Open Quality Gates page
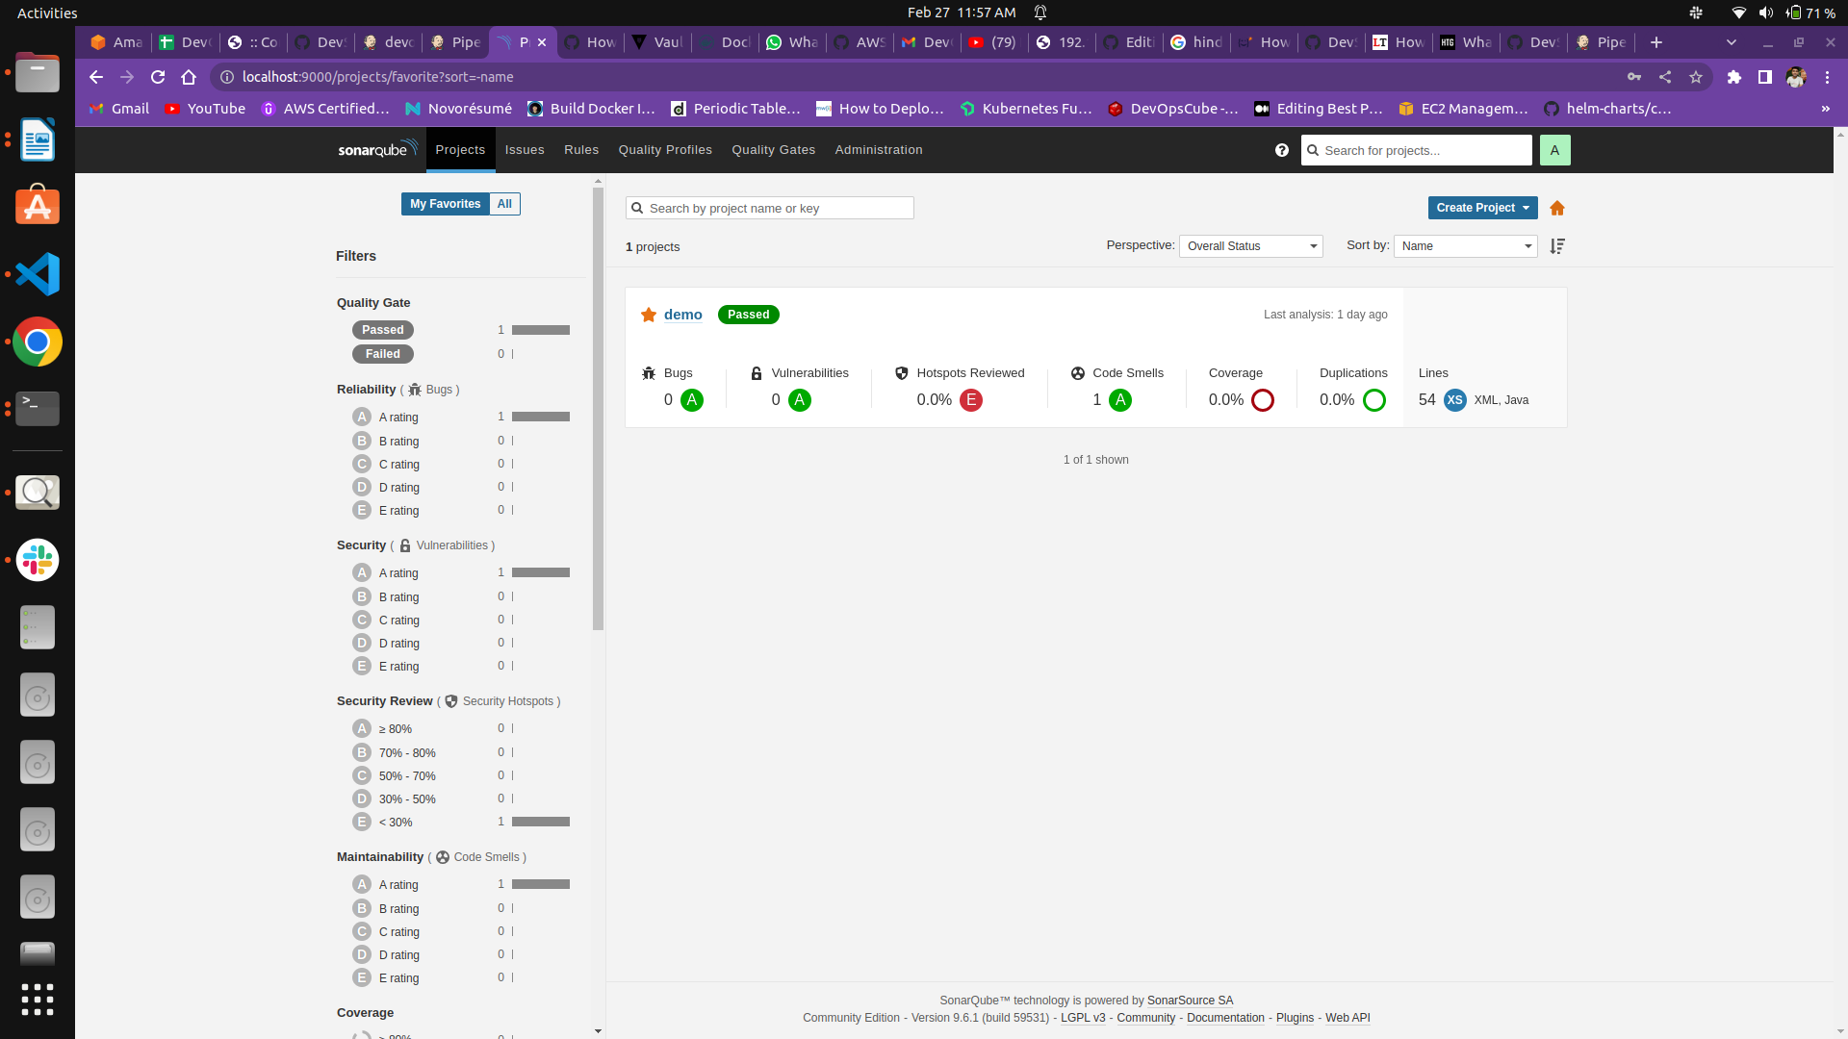The width and height of the screenshot is (1848, 1039). point(774,150)
